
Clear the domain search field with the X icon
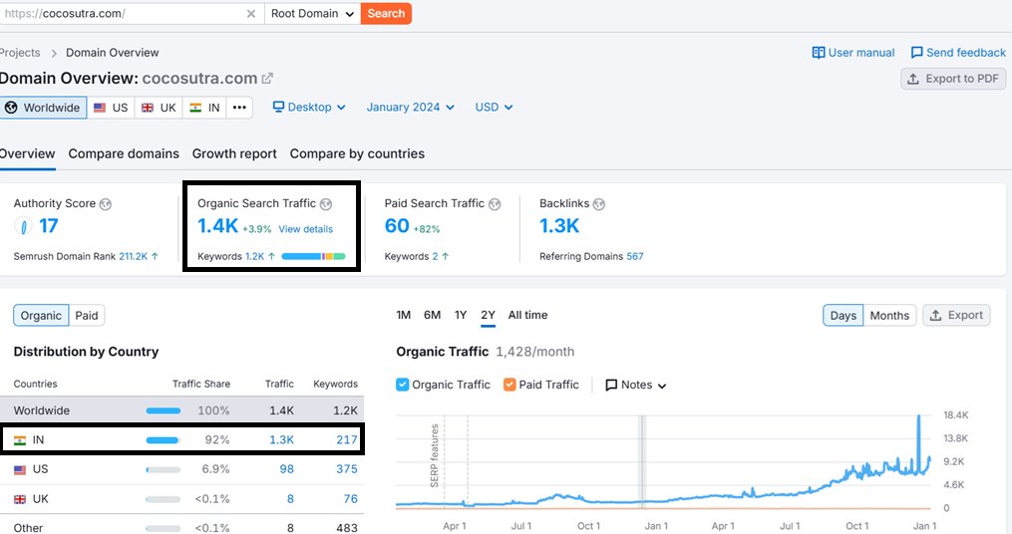[251, 14]
